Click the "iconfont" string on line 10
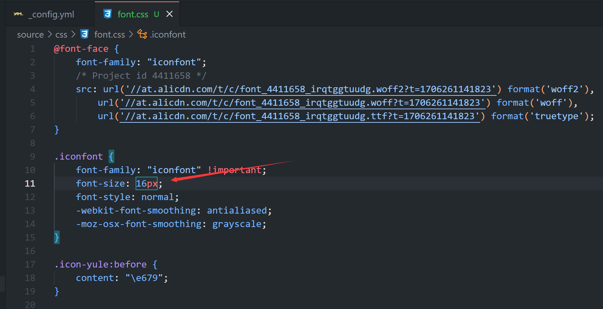The image size is (603, 309). tap(174, 170)
